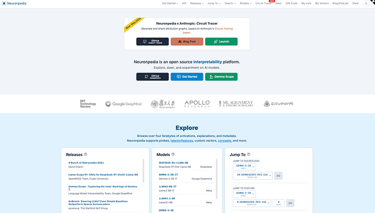Open the Gemma Scope button
This screenshot has width=375, height=213.
221,77
